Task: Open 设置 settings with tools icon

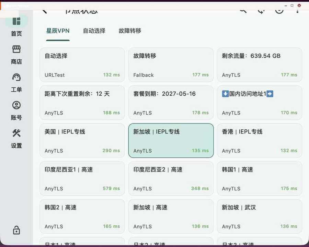Action: 16,133
